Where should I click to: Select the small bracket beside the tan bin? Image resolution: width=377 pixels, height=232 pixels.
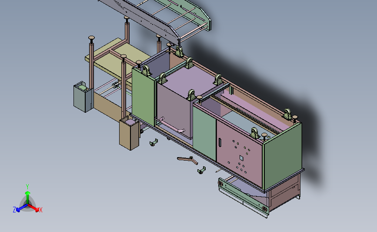pos(154,142)
